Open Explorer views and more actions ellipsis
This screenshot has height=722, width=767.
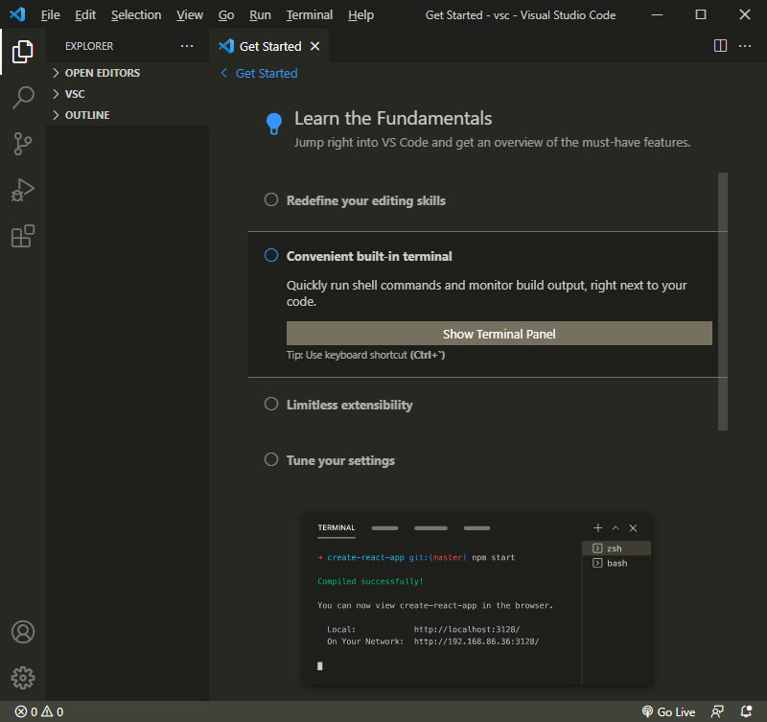[x=187, y=46]
